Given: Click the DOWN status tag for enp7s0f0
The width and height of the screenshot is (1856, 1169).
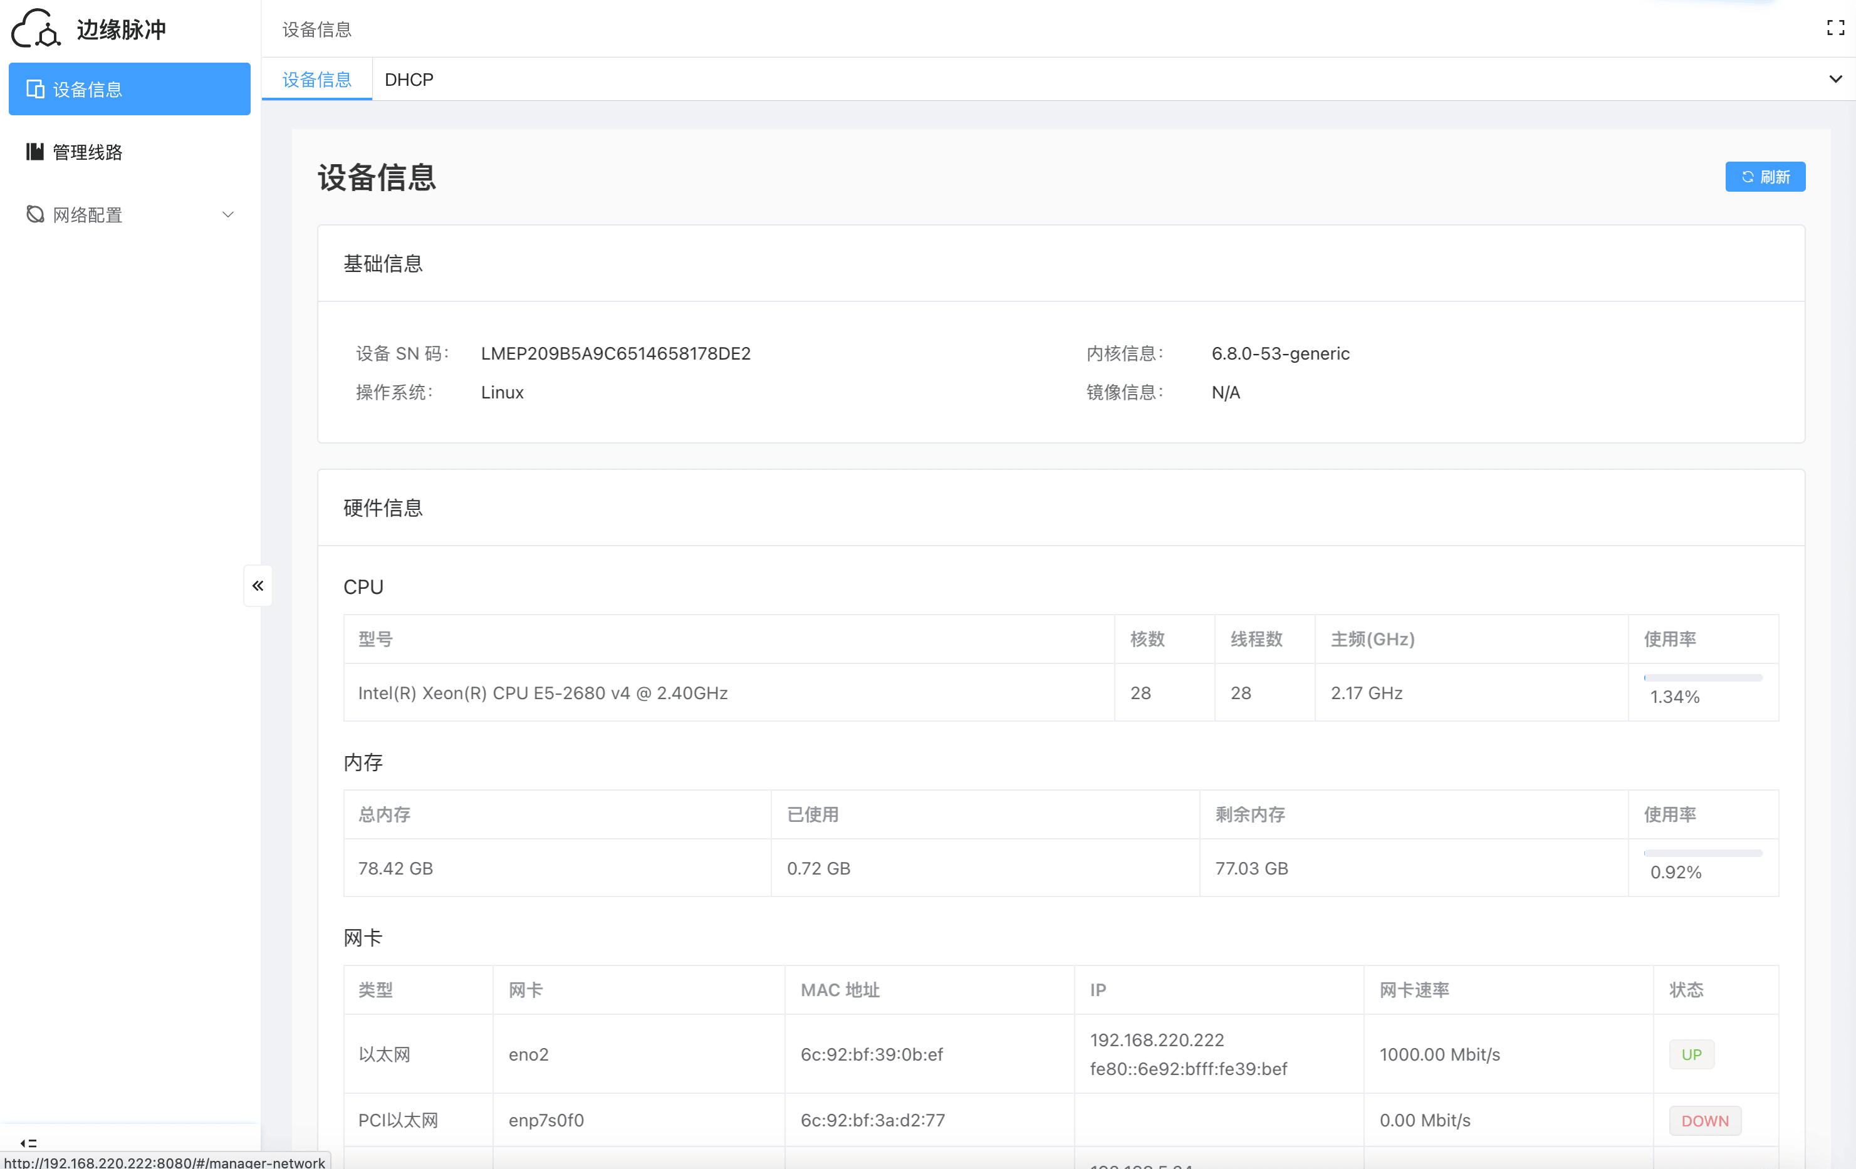Looking at the screenshot, I should (1704, 1121).
